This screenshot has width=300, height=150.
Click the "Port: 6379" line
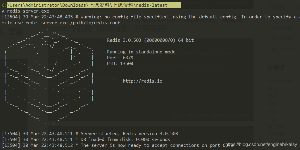click(120, 57)
